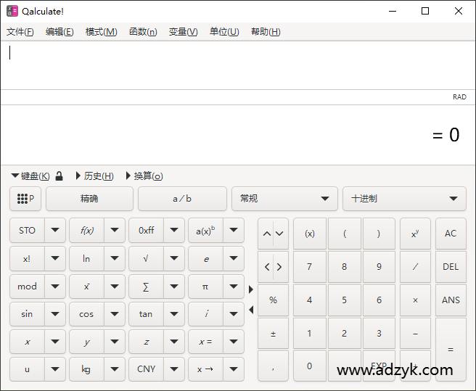Open the 变量(V) menu
476x391 pixels.
pos(183,32)
